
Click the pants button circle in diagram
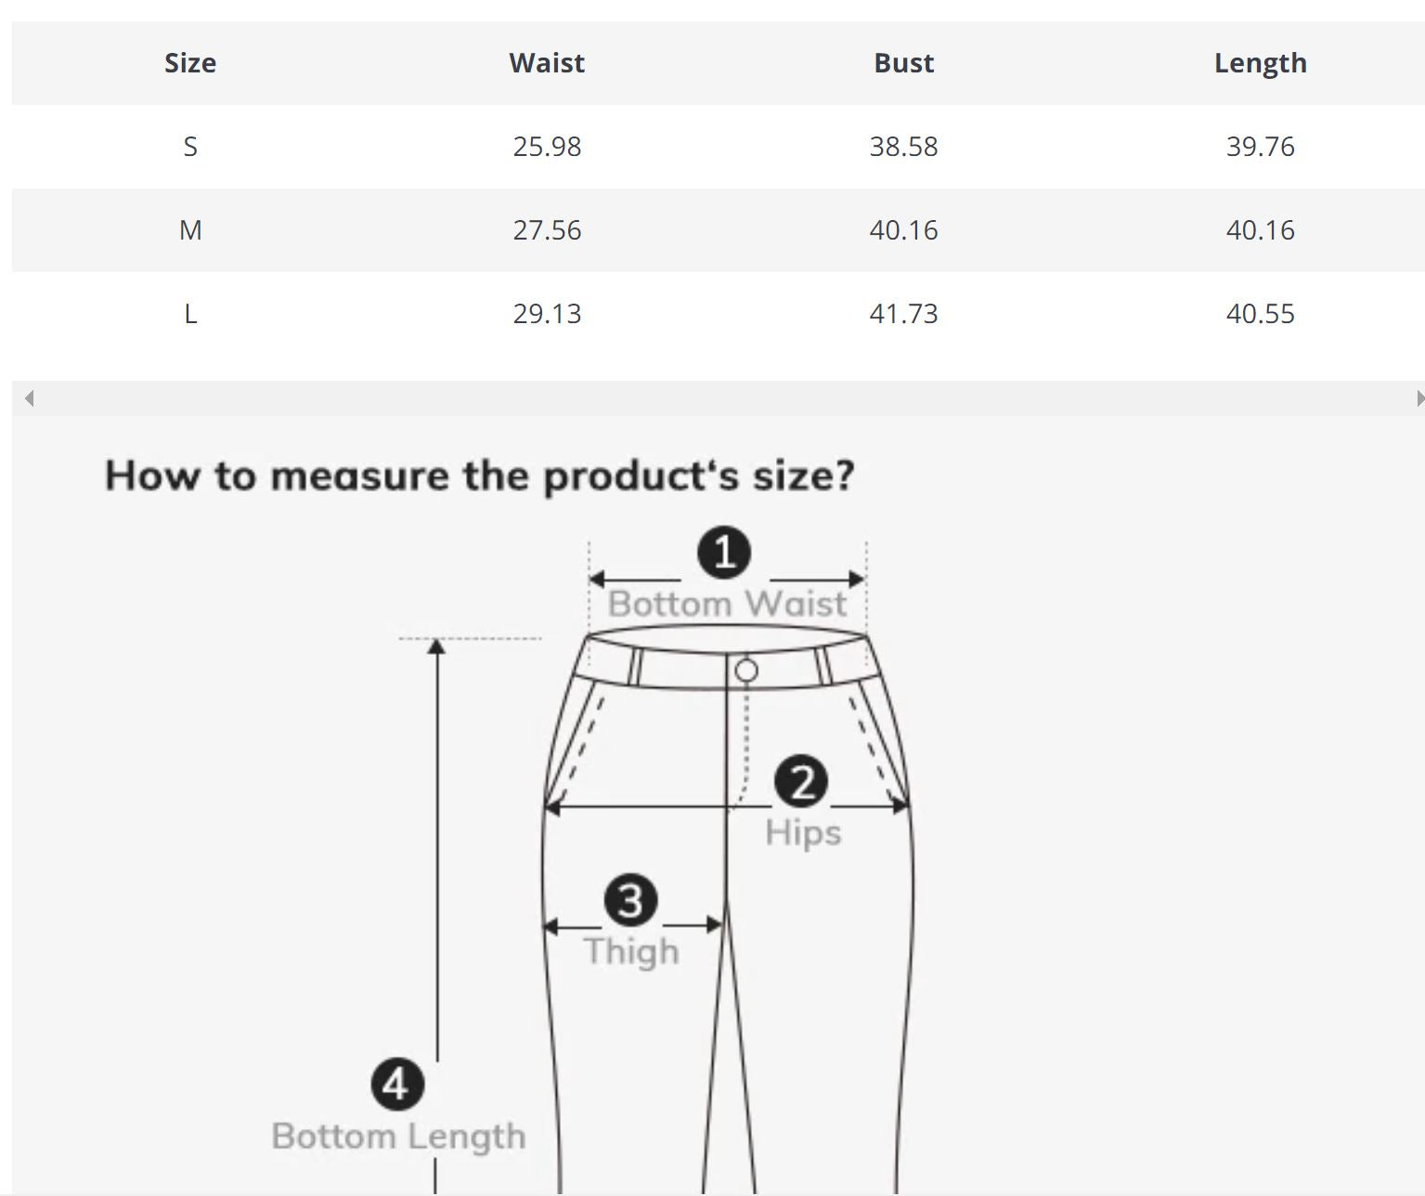746,670
